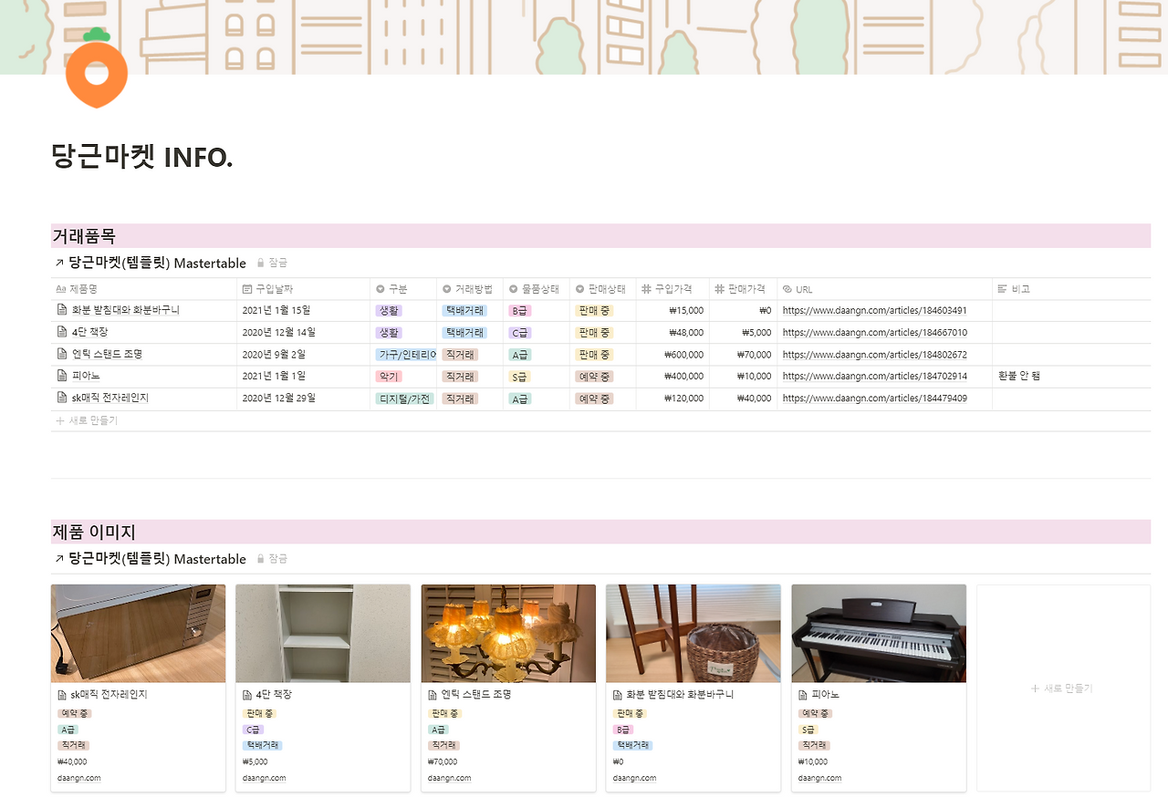Click ₩70,000 price on 엔틱 스탠드 조명 card
The height and width of the screenshot is (797, 1168).
click(x=443, y=762)
